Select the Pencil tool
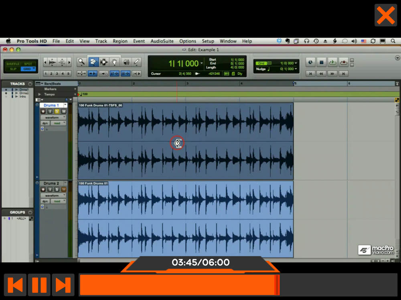The height and width of the screenshot is (300, 401). (x=137, y=62)
